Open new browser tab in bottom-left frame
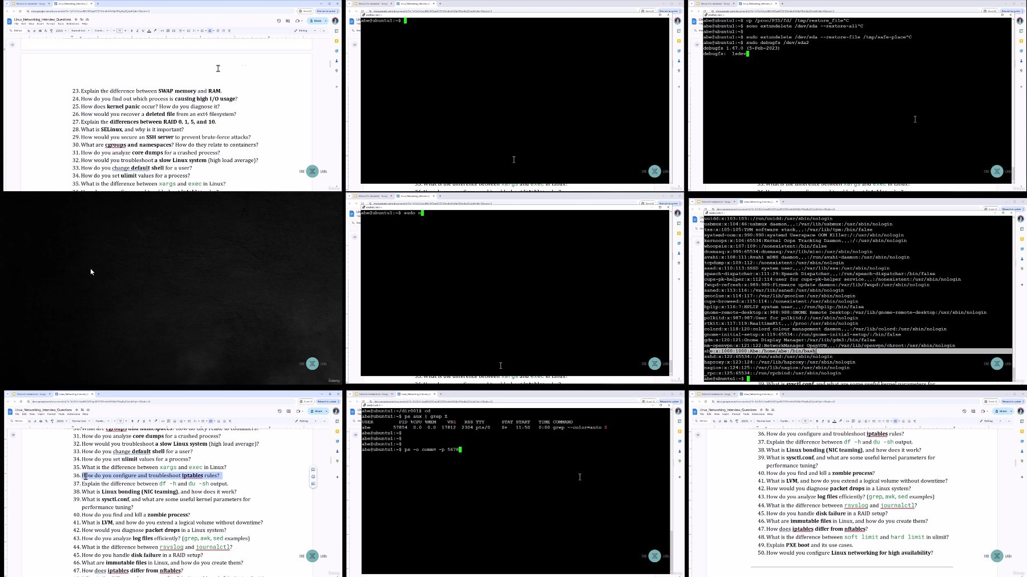 click(x=98, y=394)
